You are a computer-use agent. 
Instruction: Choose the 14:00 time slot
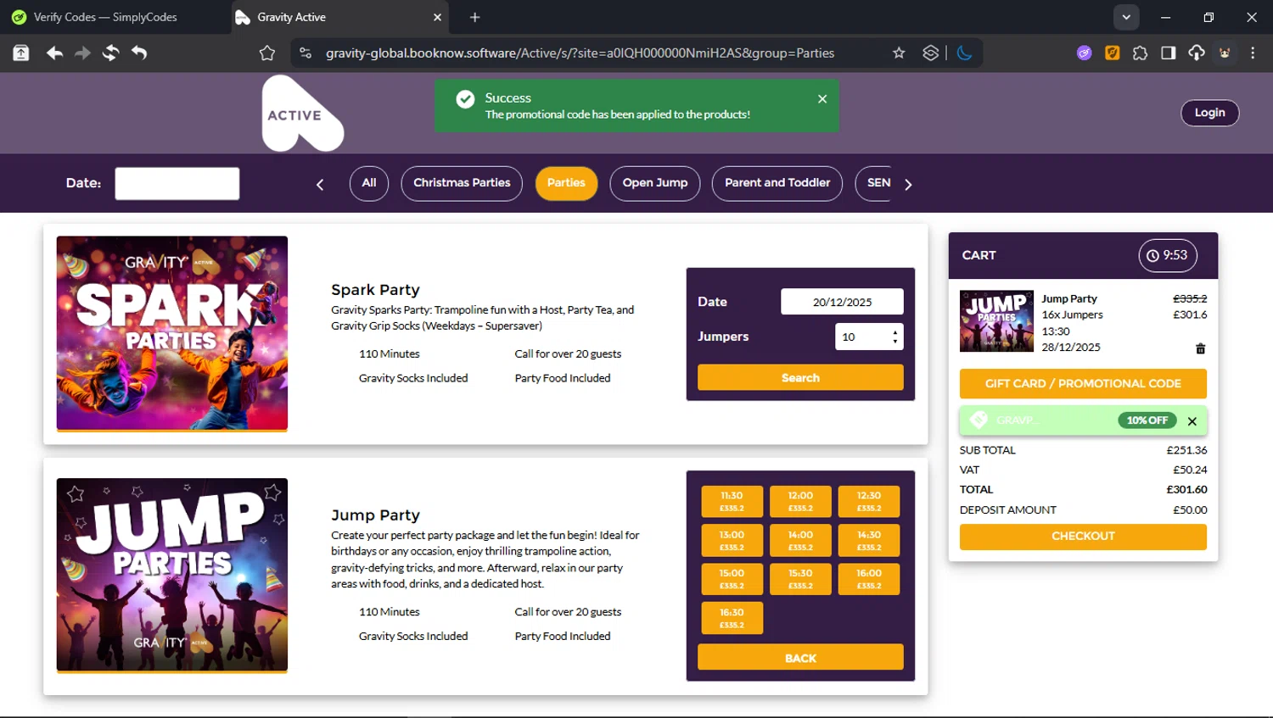800,541
